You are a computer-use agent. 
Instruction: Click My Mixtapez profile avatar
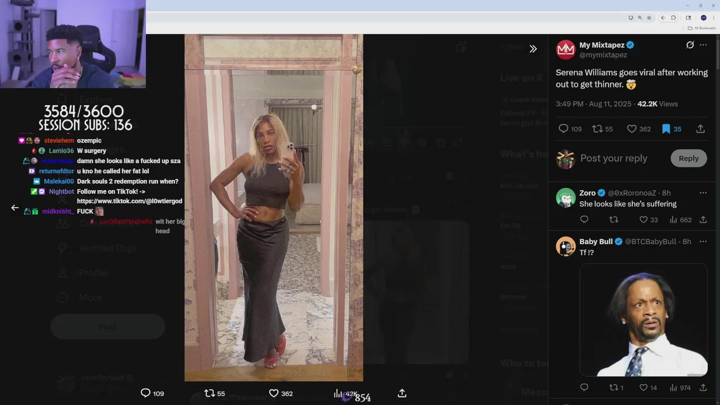(565, 49)
